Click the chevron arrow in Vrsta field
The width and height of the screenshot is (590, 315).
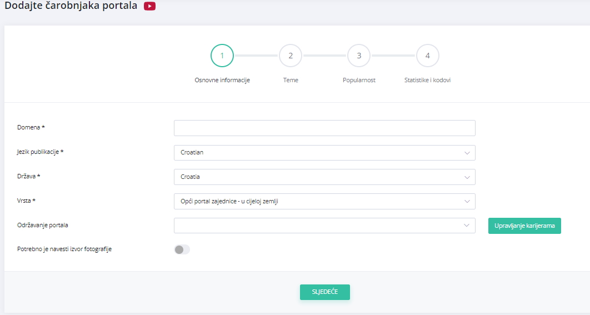[x=467, y=201]
